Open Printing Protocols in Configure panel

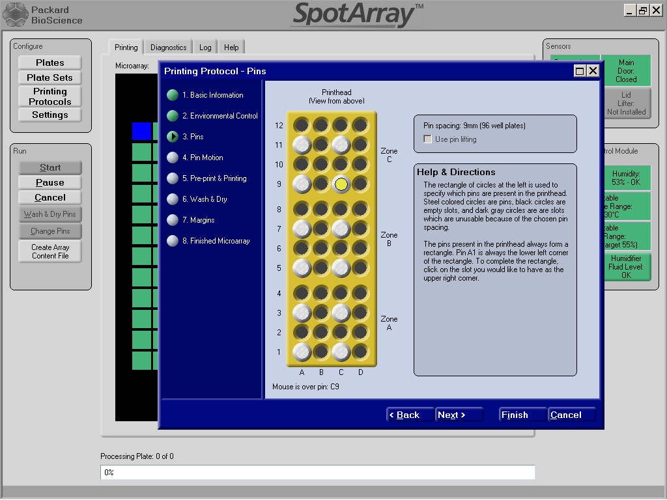(50, 96)
